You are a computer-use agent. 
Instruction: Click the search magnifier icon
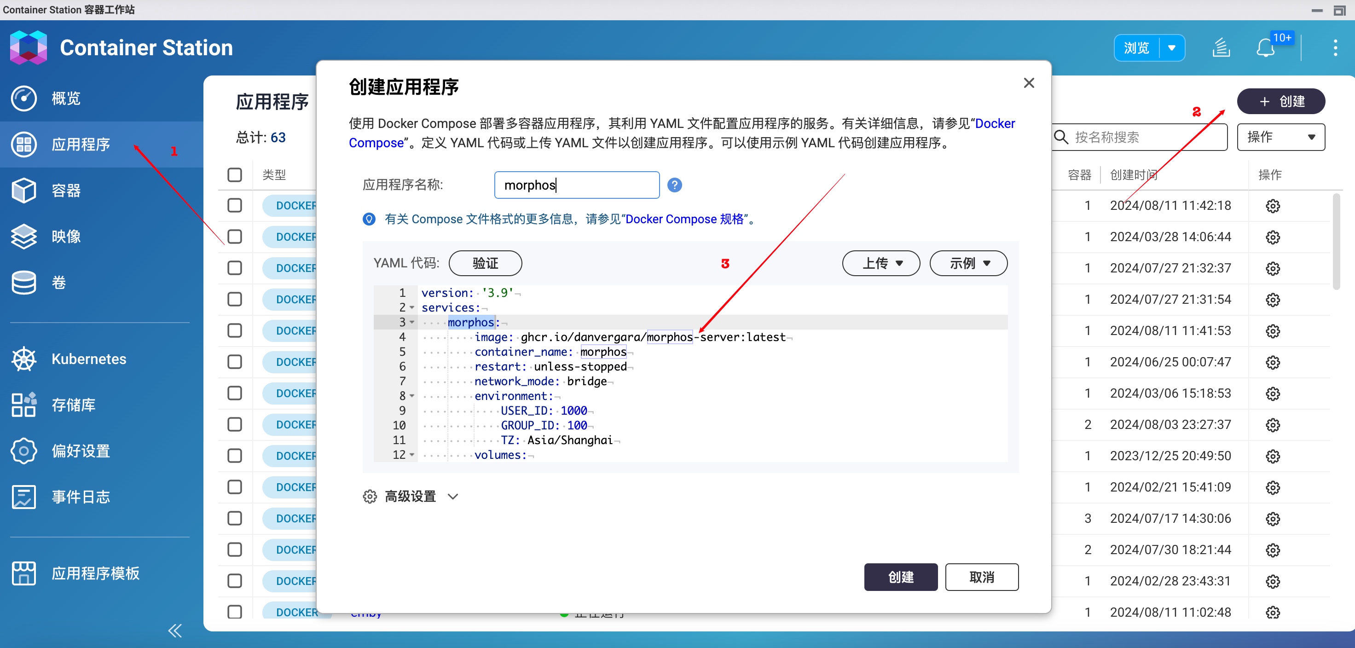(x=1061, y=137)
